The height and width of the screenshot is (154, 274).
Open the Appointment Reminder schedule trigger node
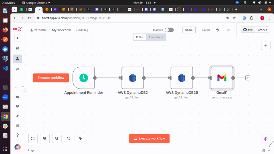click(x=84, y=78)
